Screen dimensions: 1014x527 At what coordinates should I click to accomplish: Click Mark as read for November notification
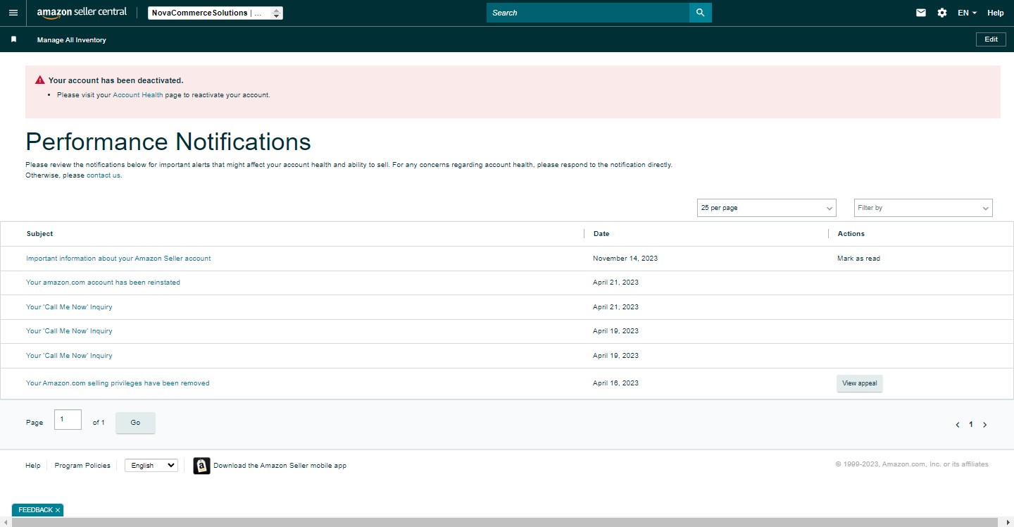tap(858, 259)
